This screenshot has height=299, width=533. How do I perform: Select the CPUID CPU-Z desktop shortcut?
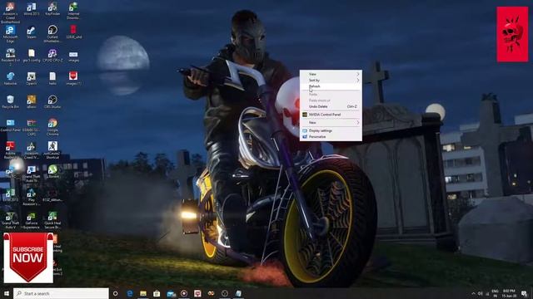click(52, 56)
